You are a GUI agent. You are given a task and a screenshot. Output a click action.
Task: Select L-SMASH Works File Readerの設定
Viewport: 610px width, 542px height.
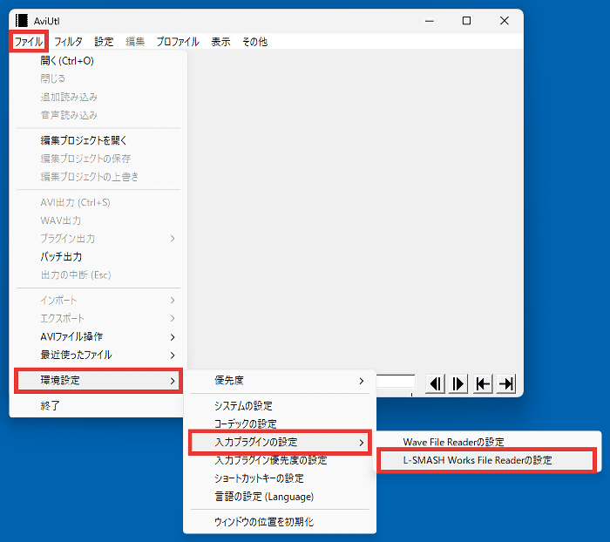click(x=477, y=460)
